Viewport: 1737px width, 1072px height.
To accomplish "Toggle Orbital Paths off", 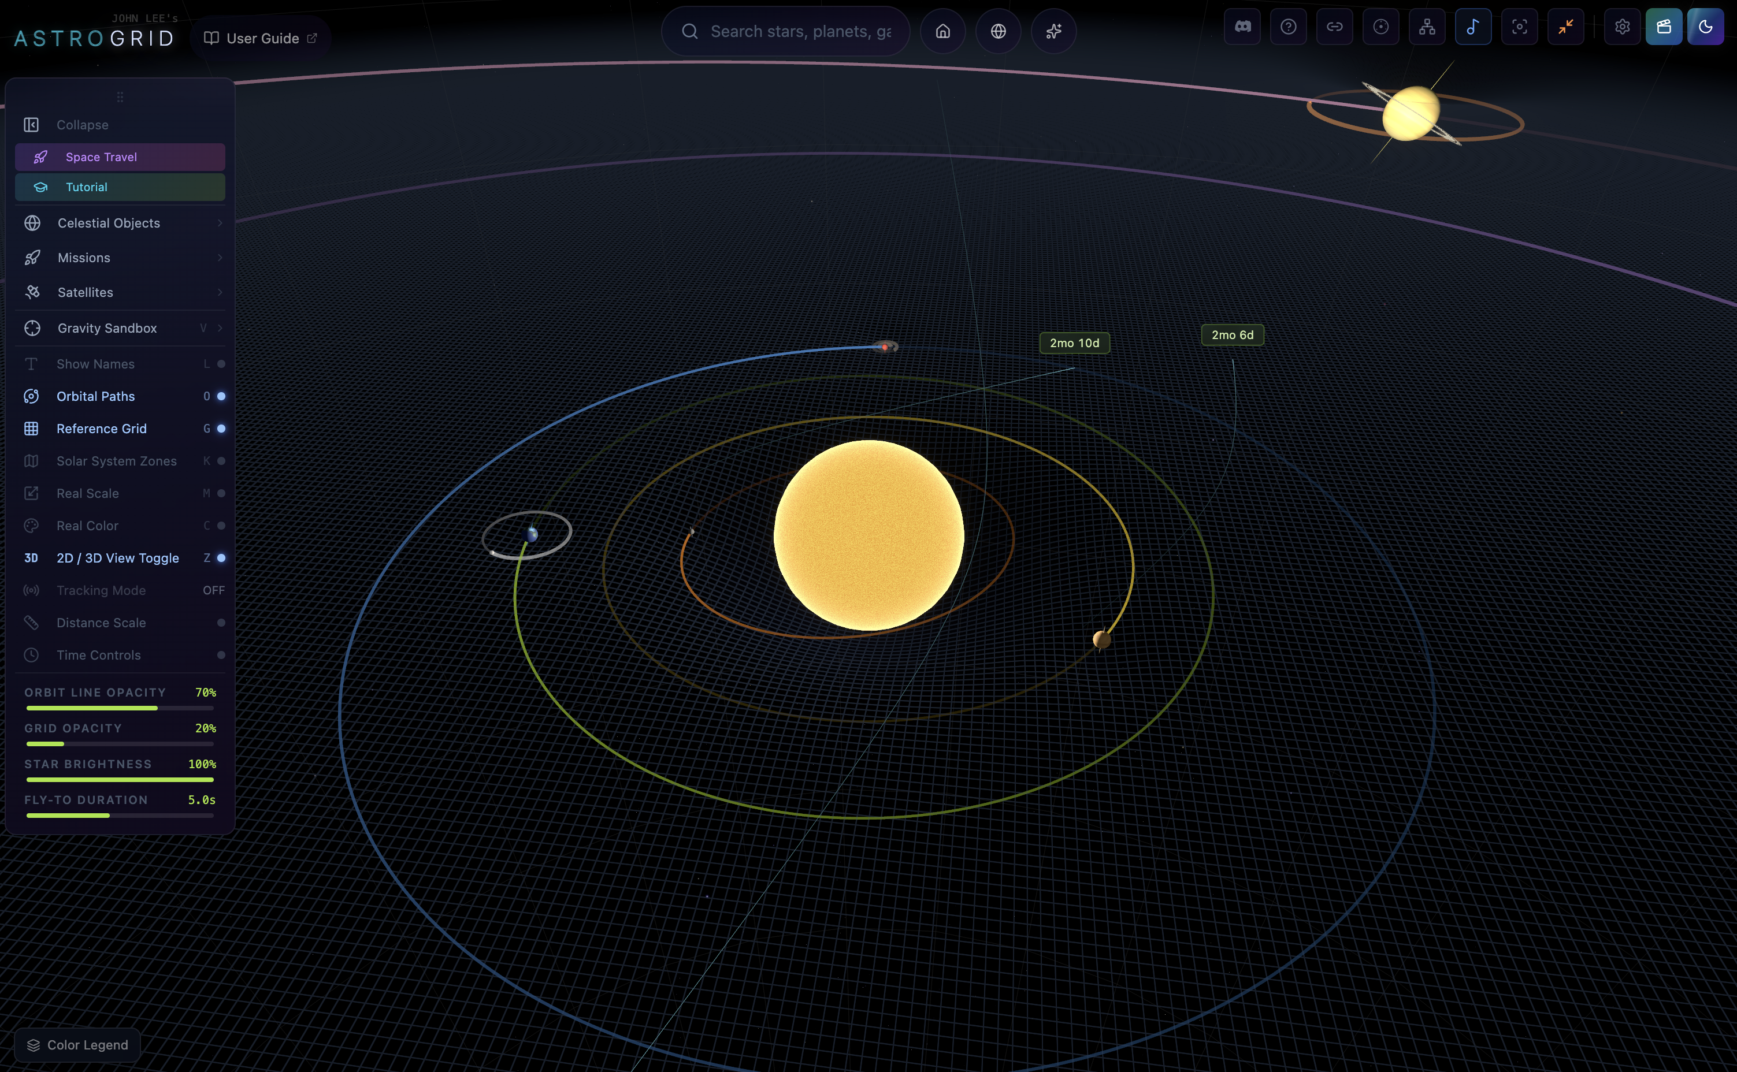I will click(96, 396).
